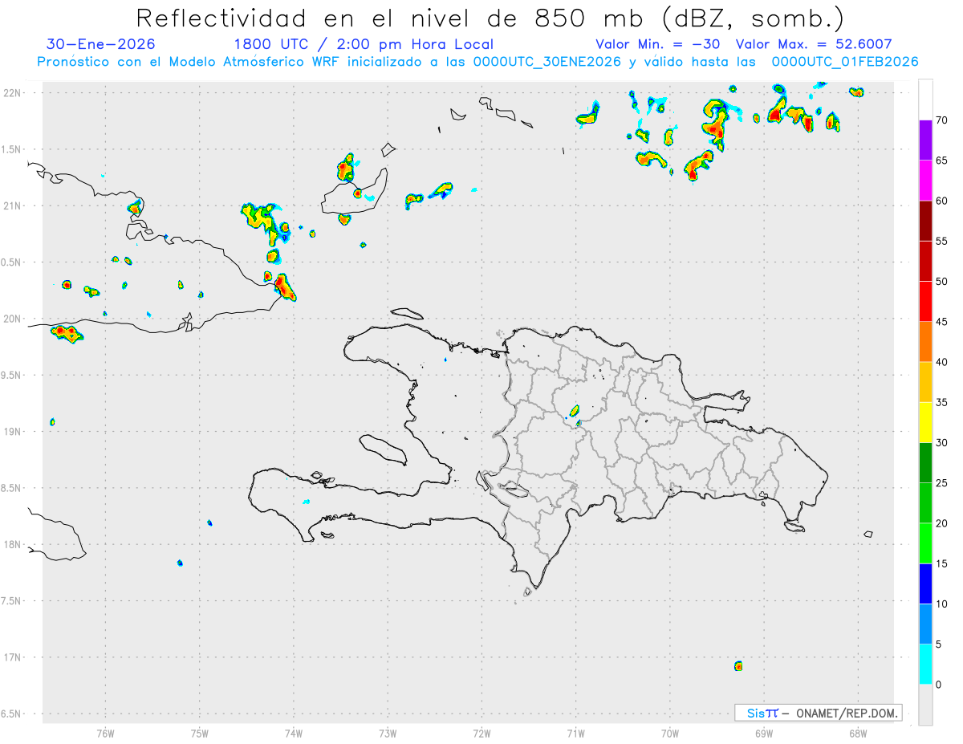The image size is (963, 744).
Task: Click the latitude label '20N'
Action: pyautogui.click(x=14, y=319)
